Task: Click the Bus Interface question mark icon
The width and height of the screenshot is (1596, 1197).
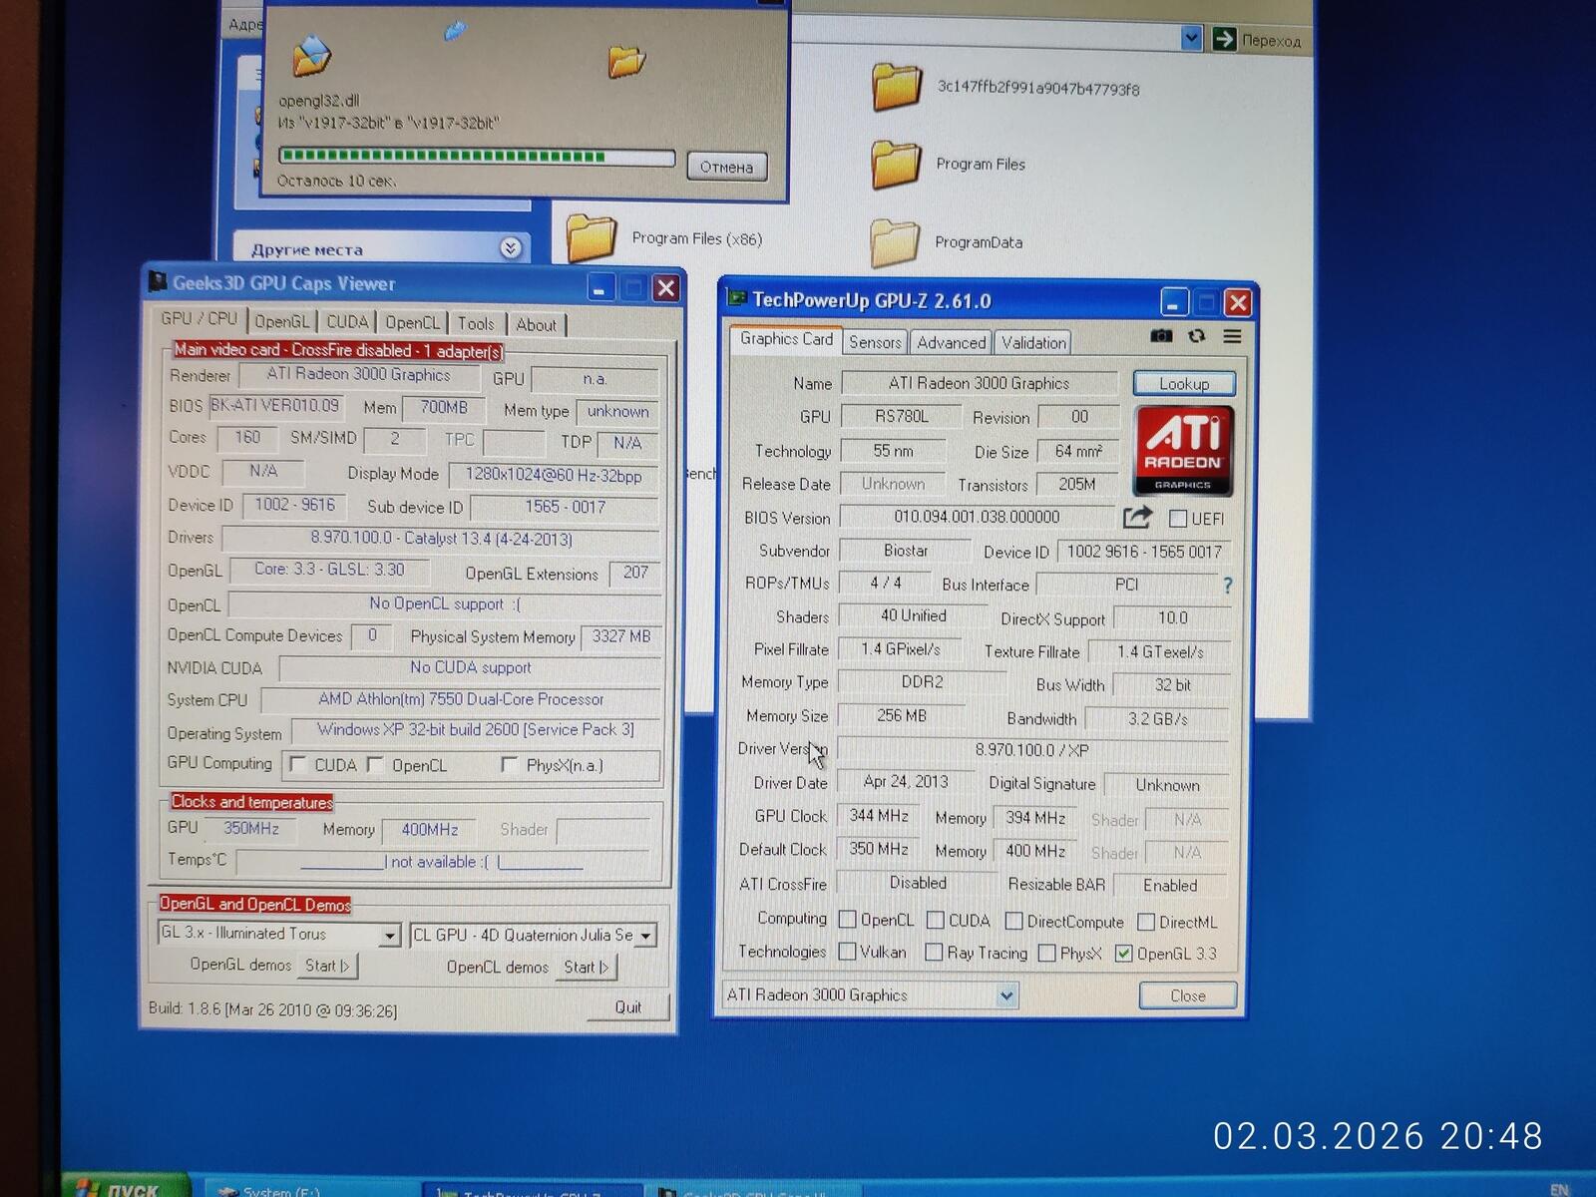Action: pos(1228,586)
